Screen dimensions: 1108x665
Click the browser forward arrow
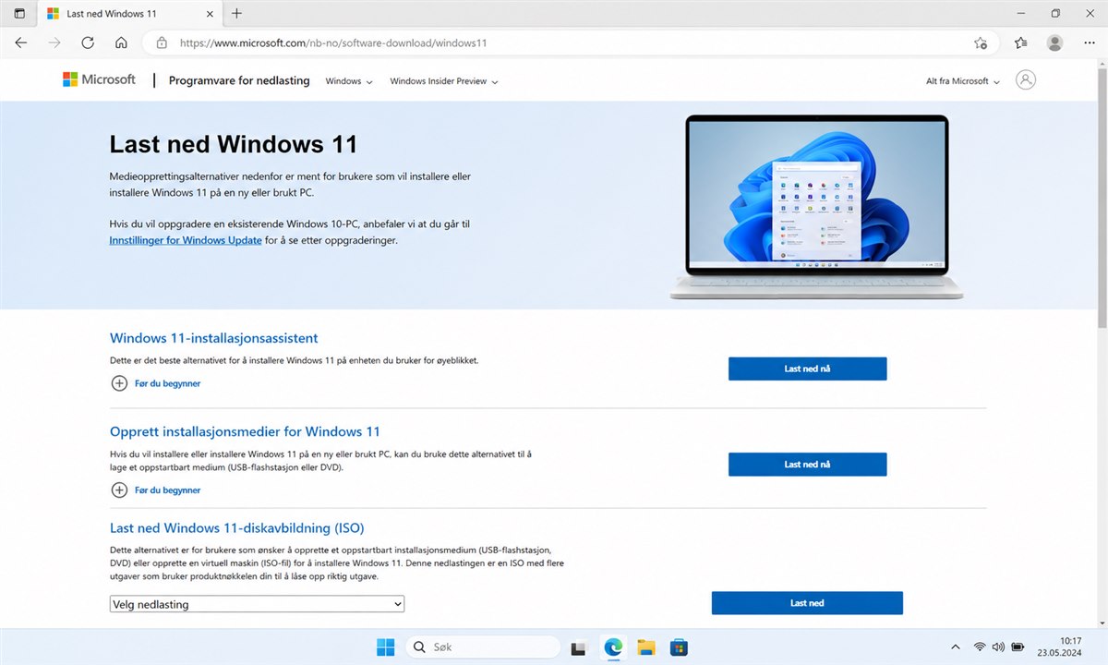(x=54, y=42)
